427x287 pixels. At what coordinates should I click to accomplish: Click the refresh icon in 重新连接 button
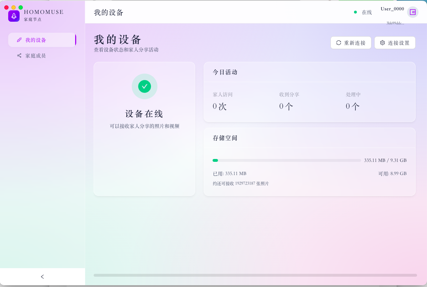point(339,42)
